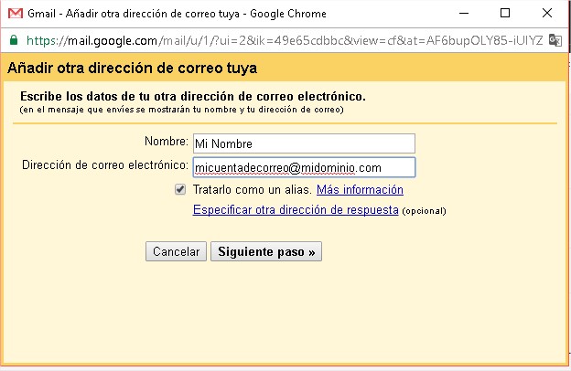Click the Gmail icon in title bar
This screenshot has height=371, width=571.
[x=14, y=14]
